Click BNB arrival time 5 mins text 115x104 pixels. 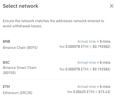point(94,41)
